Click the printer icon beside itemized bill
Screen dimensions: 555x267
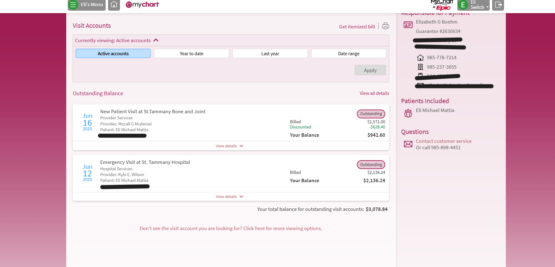(x=386, y=26)
